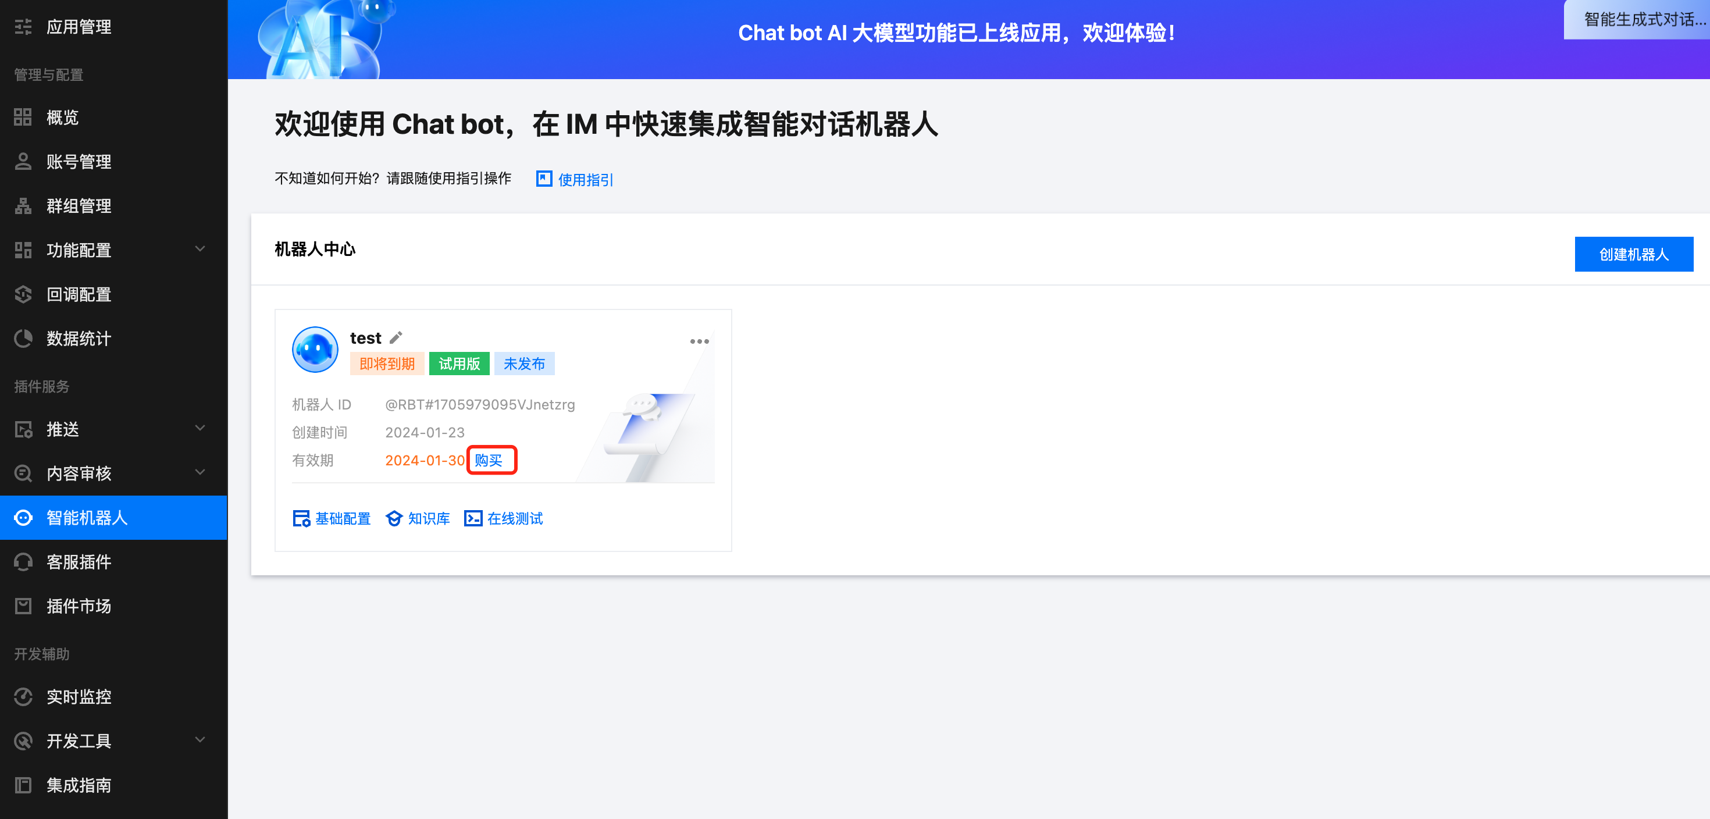
Task: Click the 群组管理 hierarchy icon
Action: click(23, 206)
